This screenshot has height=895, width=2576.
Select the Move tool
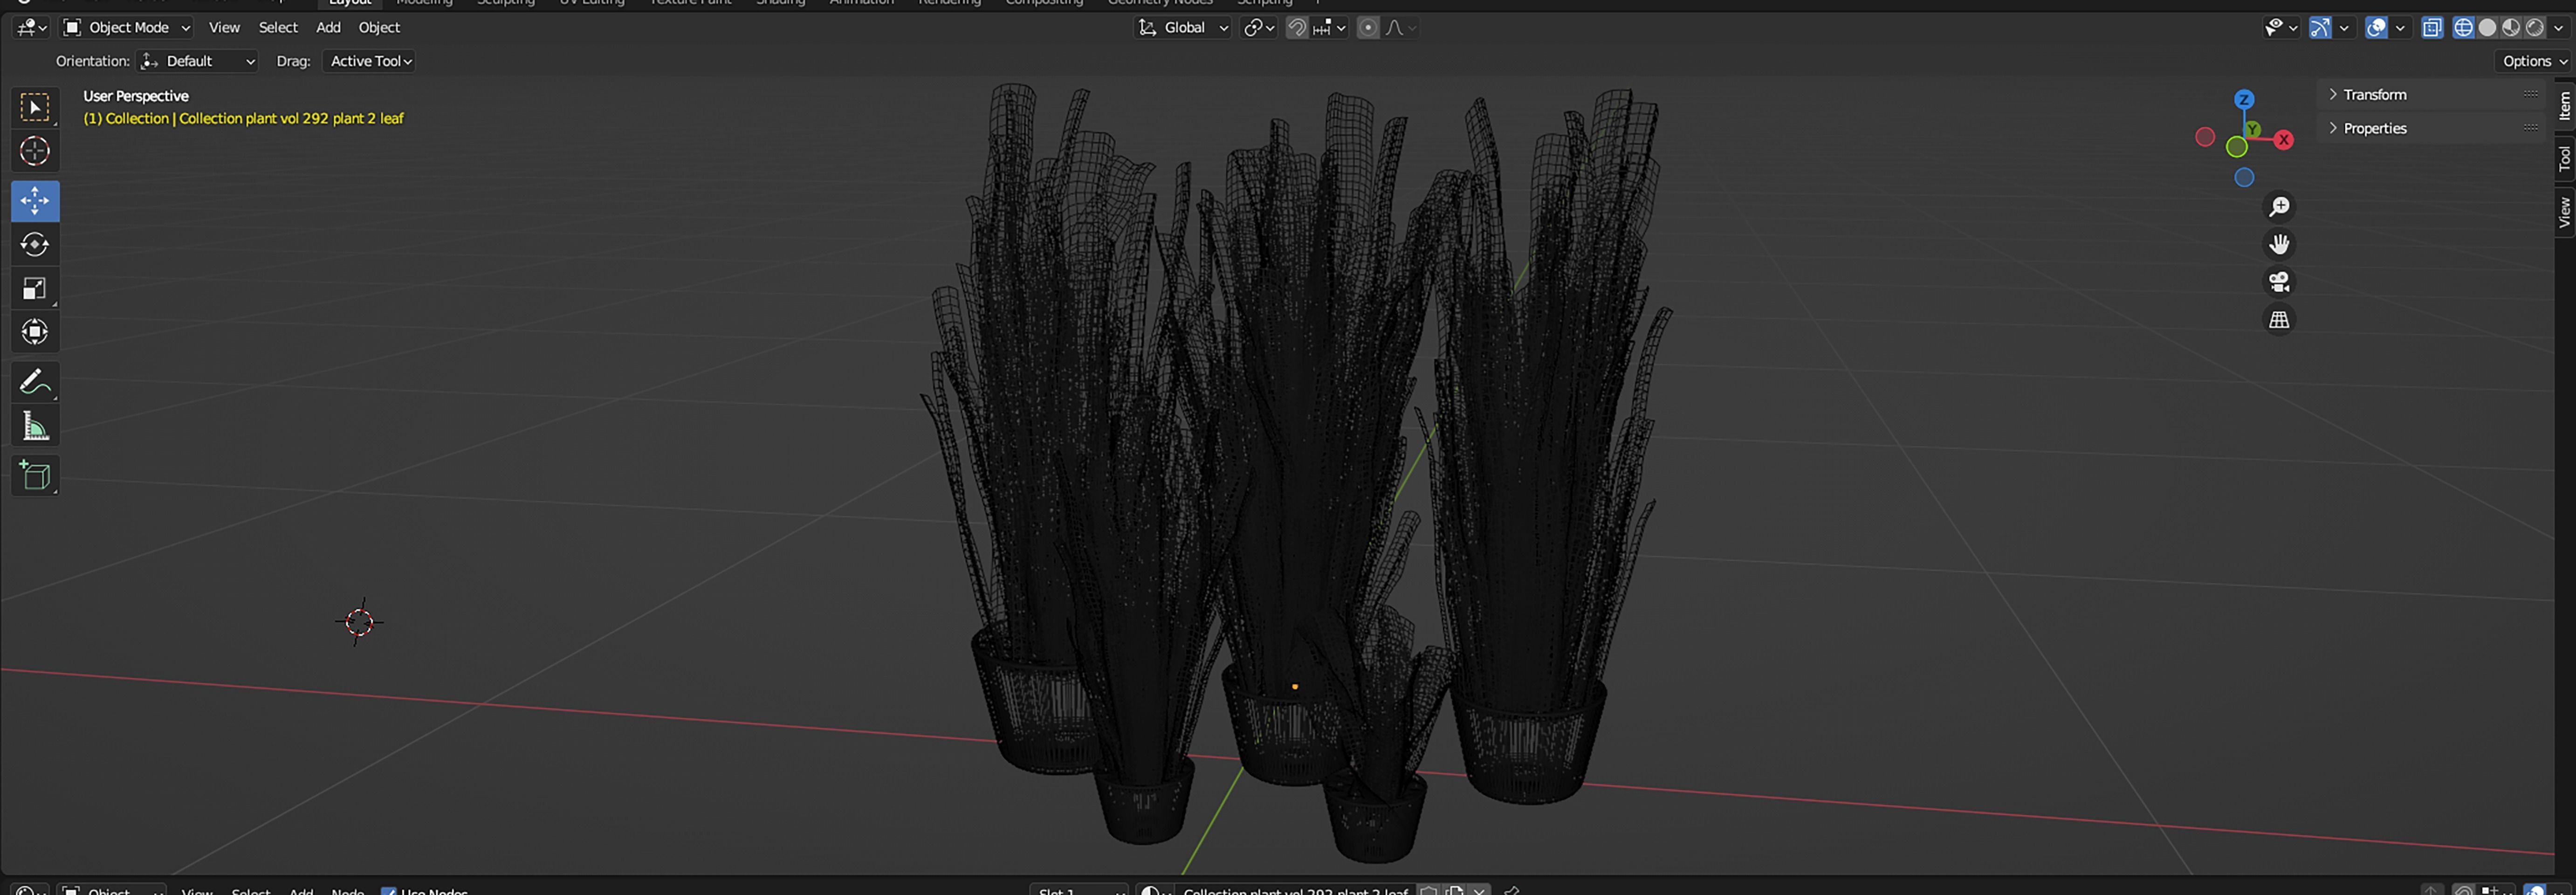click(35, 201)
